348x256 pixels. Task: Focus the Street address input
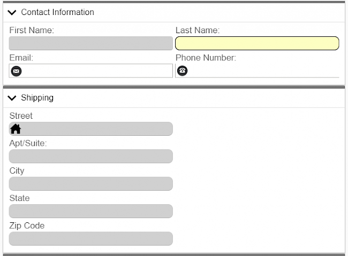96,129
